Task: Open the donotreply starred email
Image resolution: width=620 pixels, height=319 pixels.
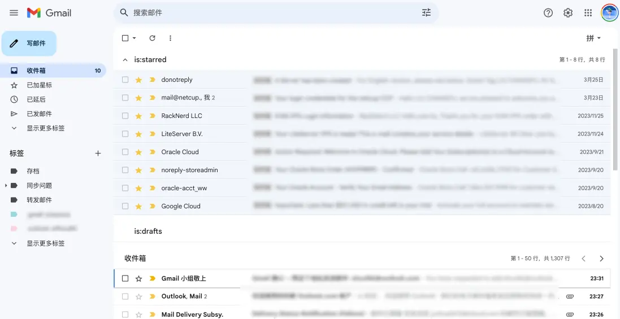Action: pyautogui.click(x=362, y=80)
